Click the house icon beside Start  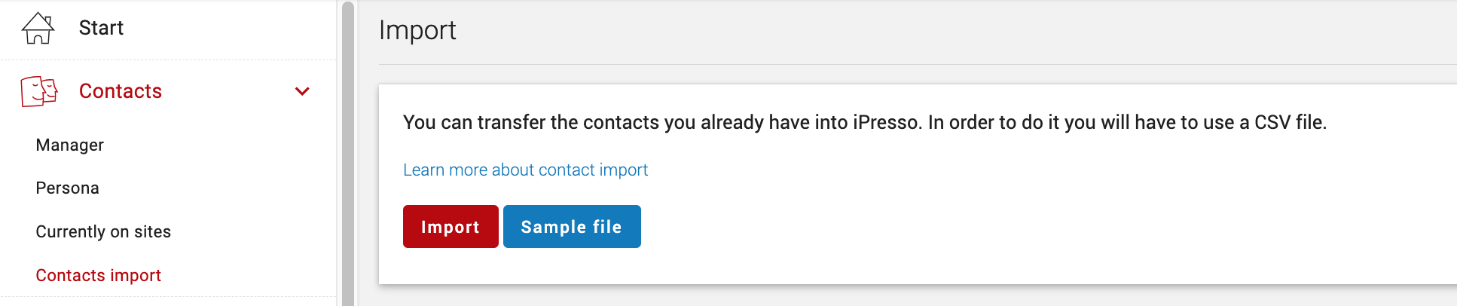coord(38,28)
